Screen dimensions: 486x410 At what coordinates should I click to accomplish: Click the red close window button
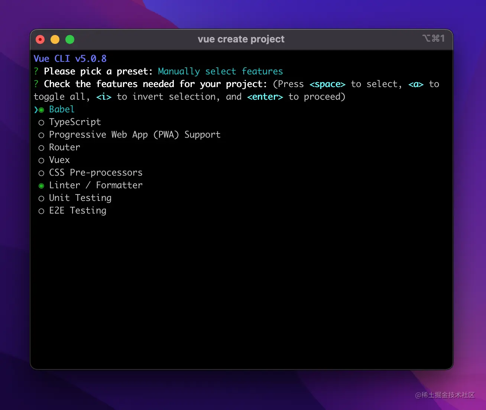(x=40, y=39)
